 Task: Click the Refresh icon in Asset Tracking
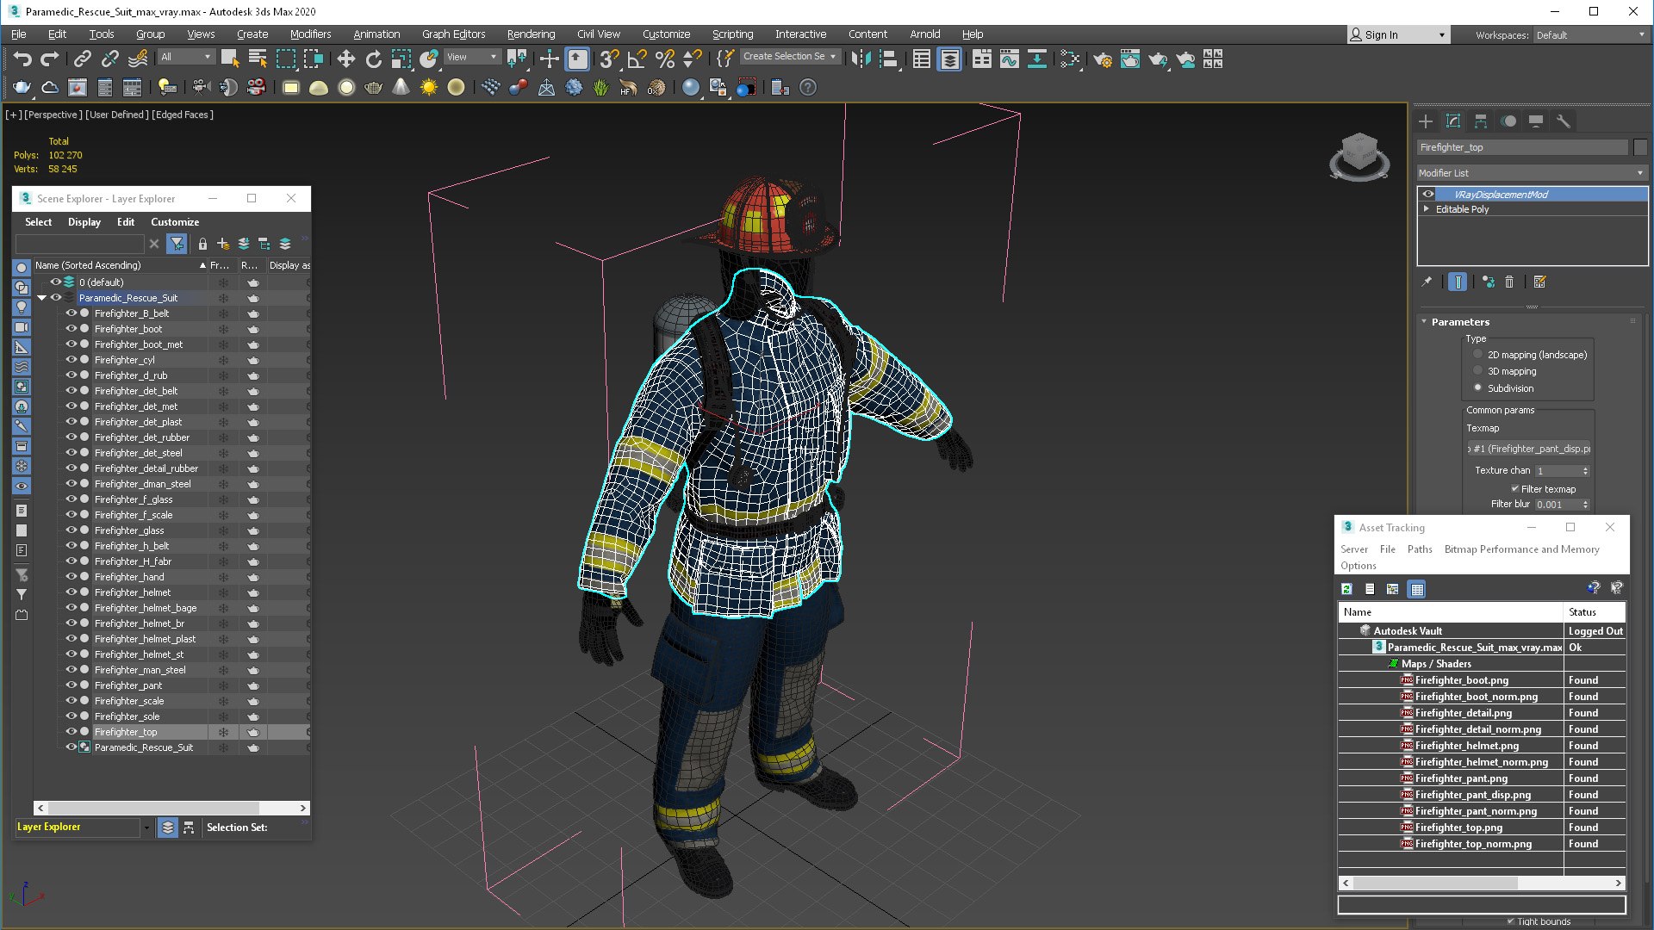1346,589
